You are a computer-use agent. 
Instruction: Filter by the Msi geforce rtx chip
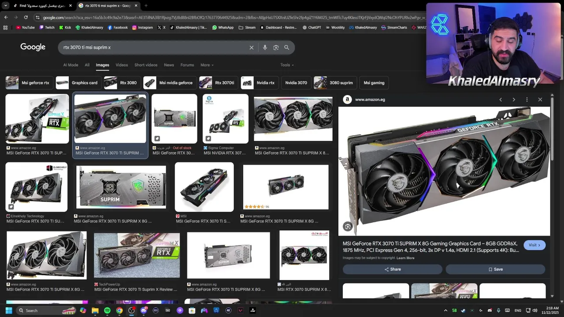(29, 83)
